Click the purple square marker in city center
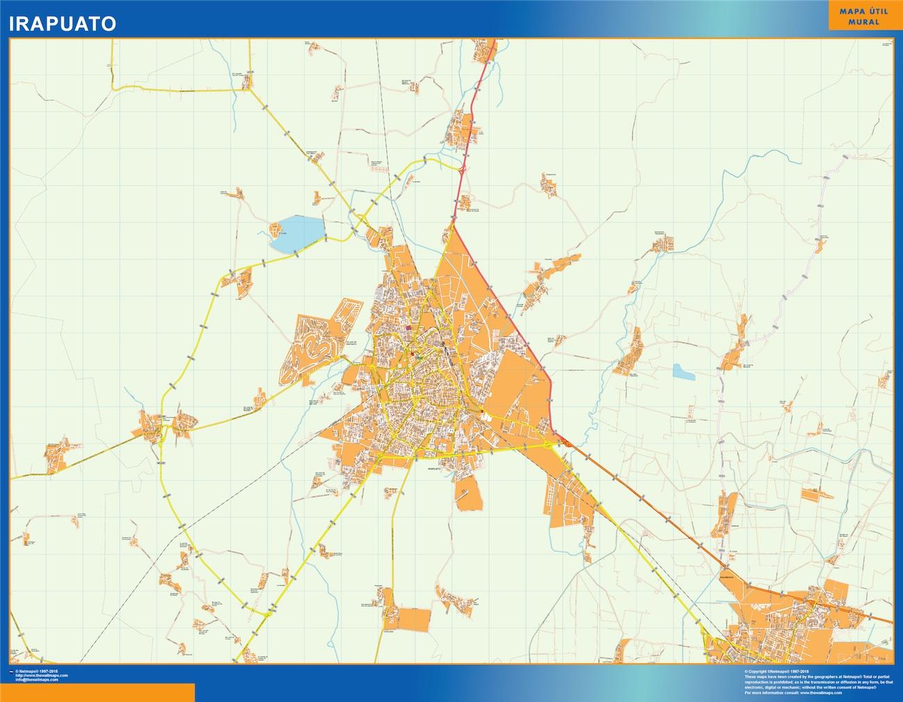The image size is (903, 702). 408,328
